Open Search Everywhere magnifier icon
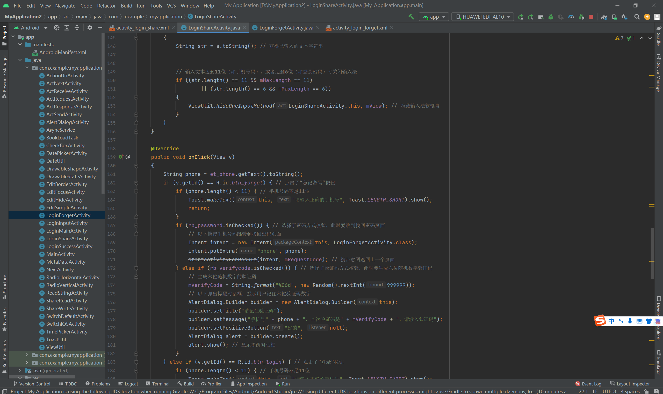 (x=637, y=17)
